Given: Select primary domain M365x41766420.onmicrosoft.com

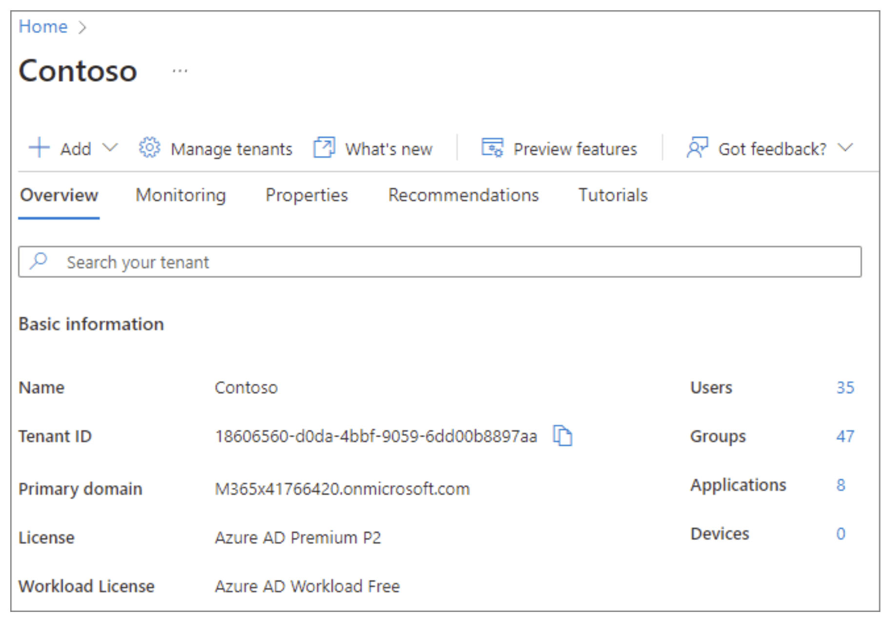Looking at the screenshot, I should pos(342,489).
